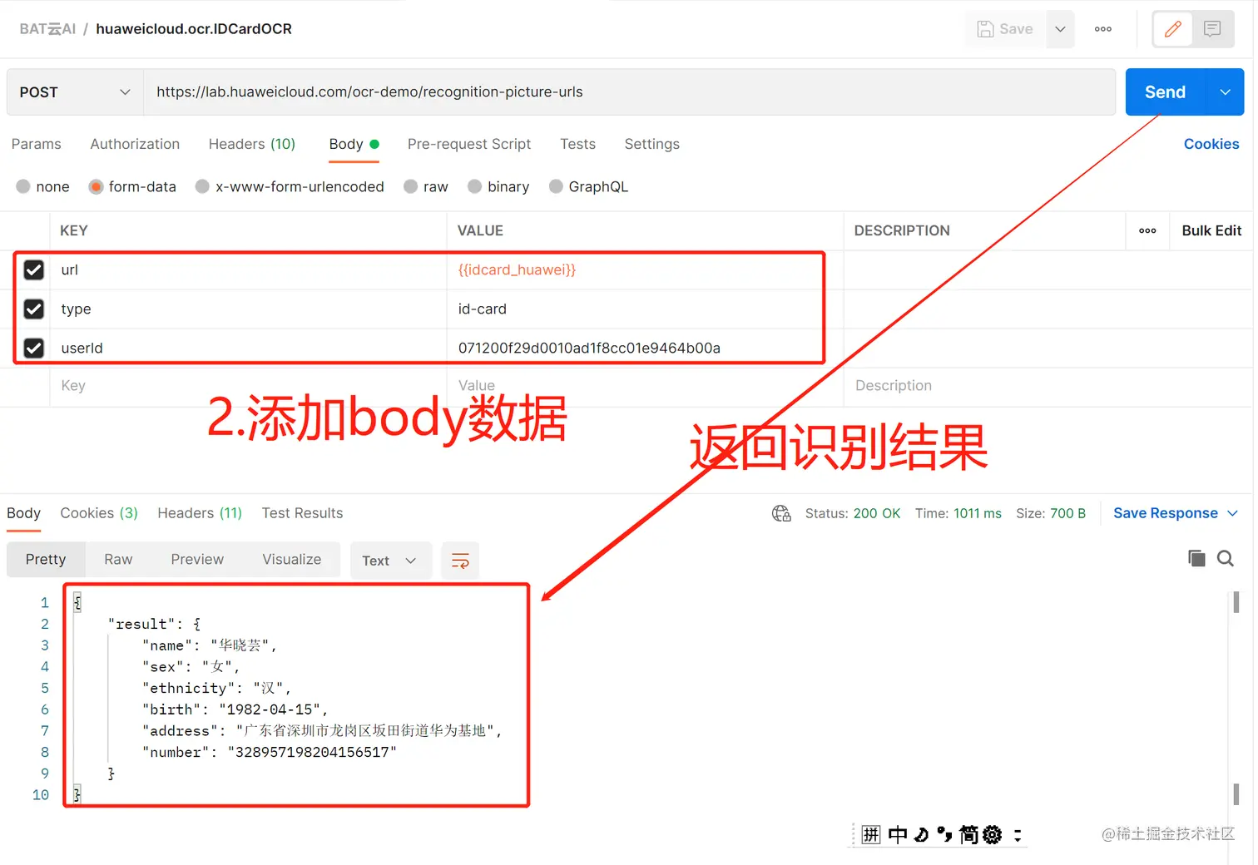The image size is (1258, 865).
Task: Uncheck the url parameter checkbox
Action: (x=33, y=269)
